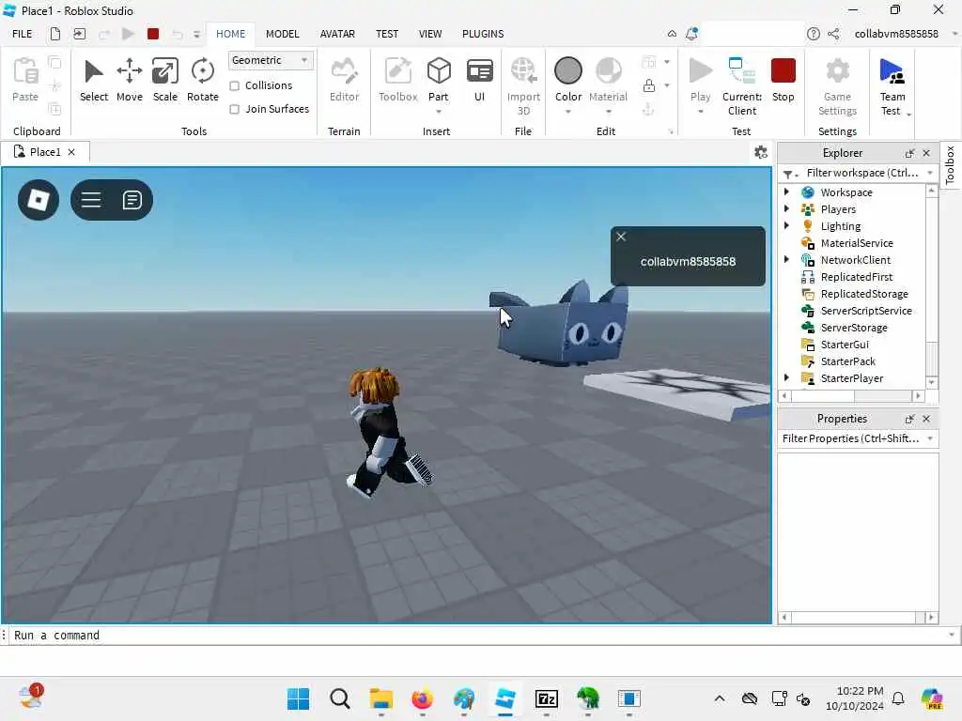Open the FILE menu

23,34
